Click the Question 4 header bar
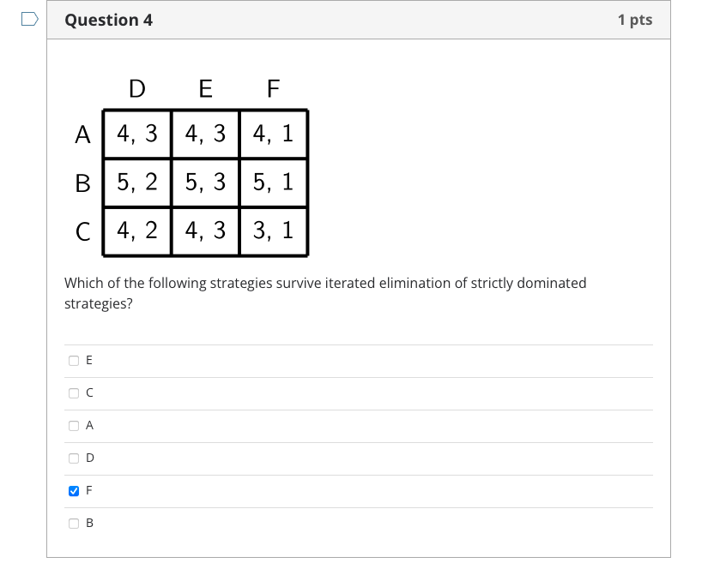708x575 pixels. 343,19
